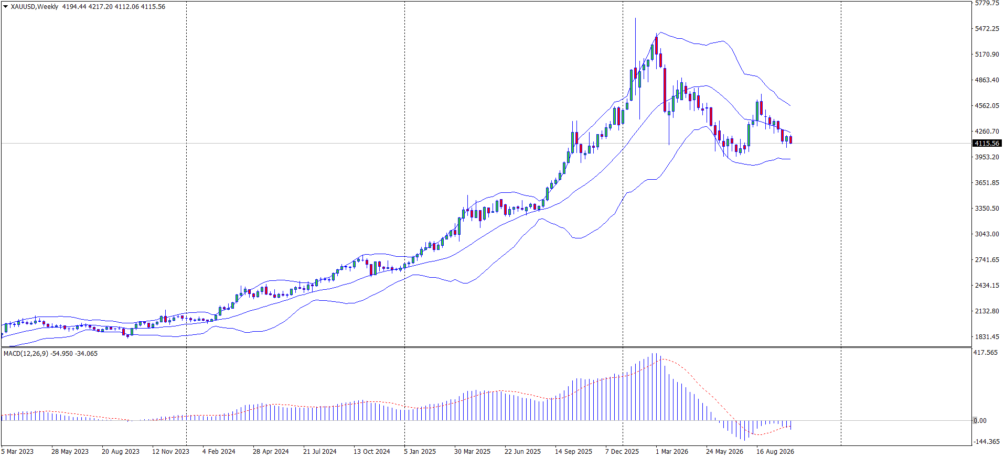Click the 5 Mar 2023 date label

(x=17, y=452)
